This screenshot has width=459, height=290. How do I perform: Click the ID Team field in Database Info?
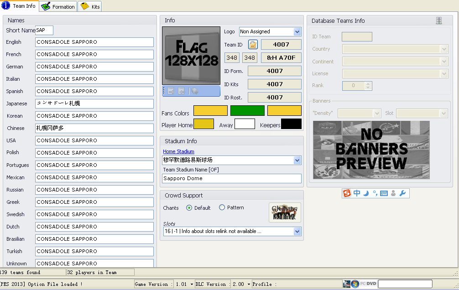[x=357, y=36]
